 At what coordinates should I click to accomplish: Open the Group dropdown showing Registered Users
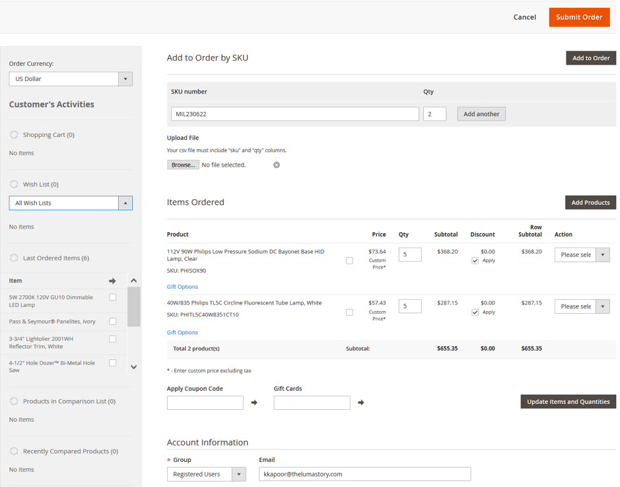[x=207, y=474]
